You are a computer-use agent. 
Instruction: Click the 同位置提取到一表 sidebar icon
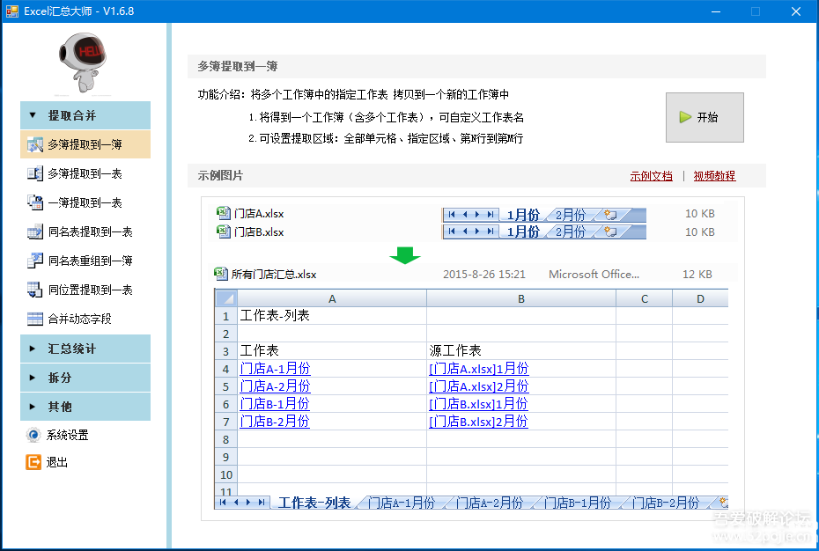(x=35, y=290)
